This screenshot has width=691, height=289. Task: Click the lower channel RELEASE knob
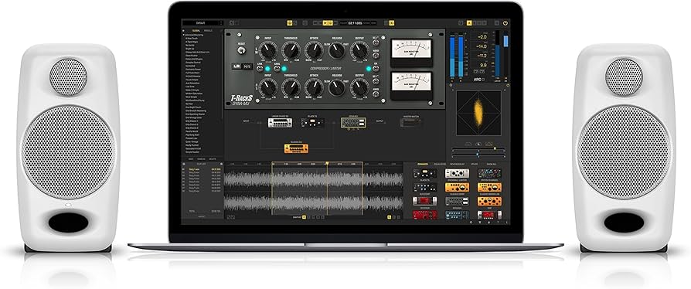[x=336, y=87]
